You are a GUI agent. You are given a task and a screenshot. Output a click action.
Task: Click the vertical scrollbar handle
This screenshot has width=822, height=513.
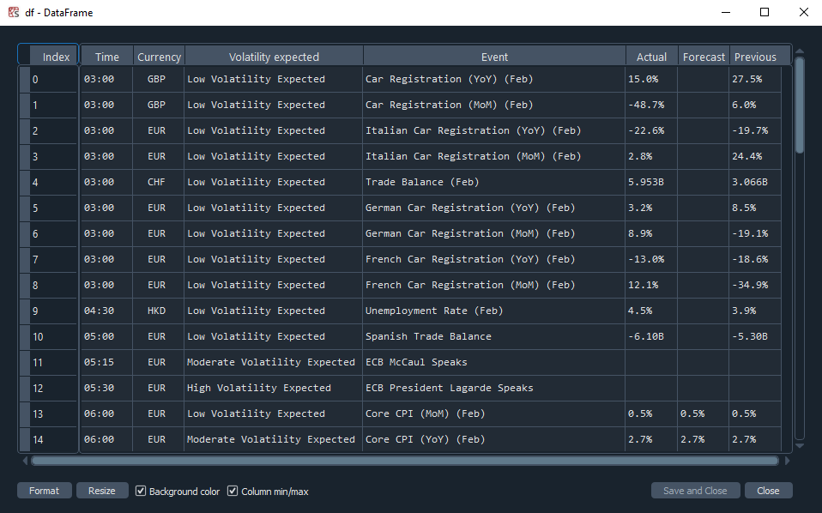(x=800, y=105)
